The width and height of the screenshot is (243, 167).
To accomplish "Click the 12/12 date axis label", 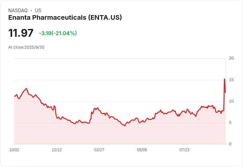I will point(57,150).
